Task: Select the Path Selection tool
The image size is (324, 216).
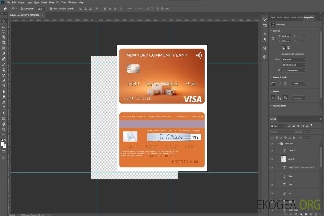Action: (4, 113)
